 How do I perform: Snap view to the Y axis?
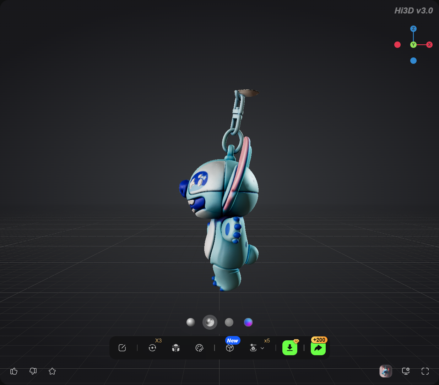413,45
